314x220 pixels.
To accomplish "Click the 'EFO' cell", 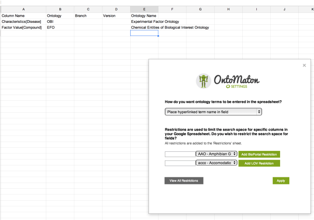I will [60, 27].
